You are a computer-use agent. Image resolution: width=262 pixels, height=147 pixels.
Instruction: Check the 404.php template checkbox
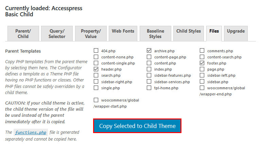click(x=96, y=51)
